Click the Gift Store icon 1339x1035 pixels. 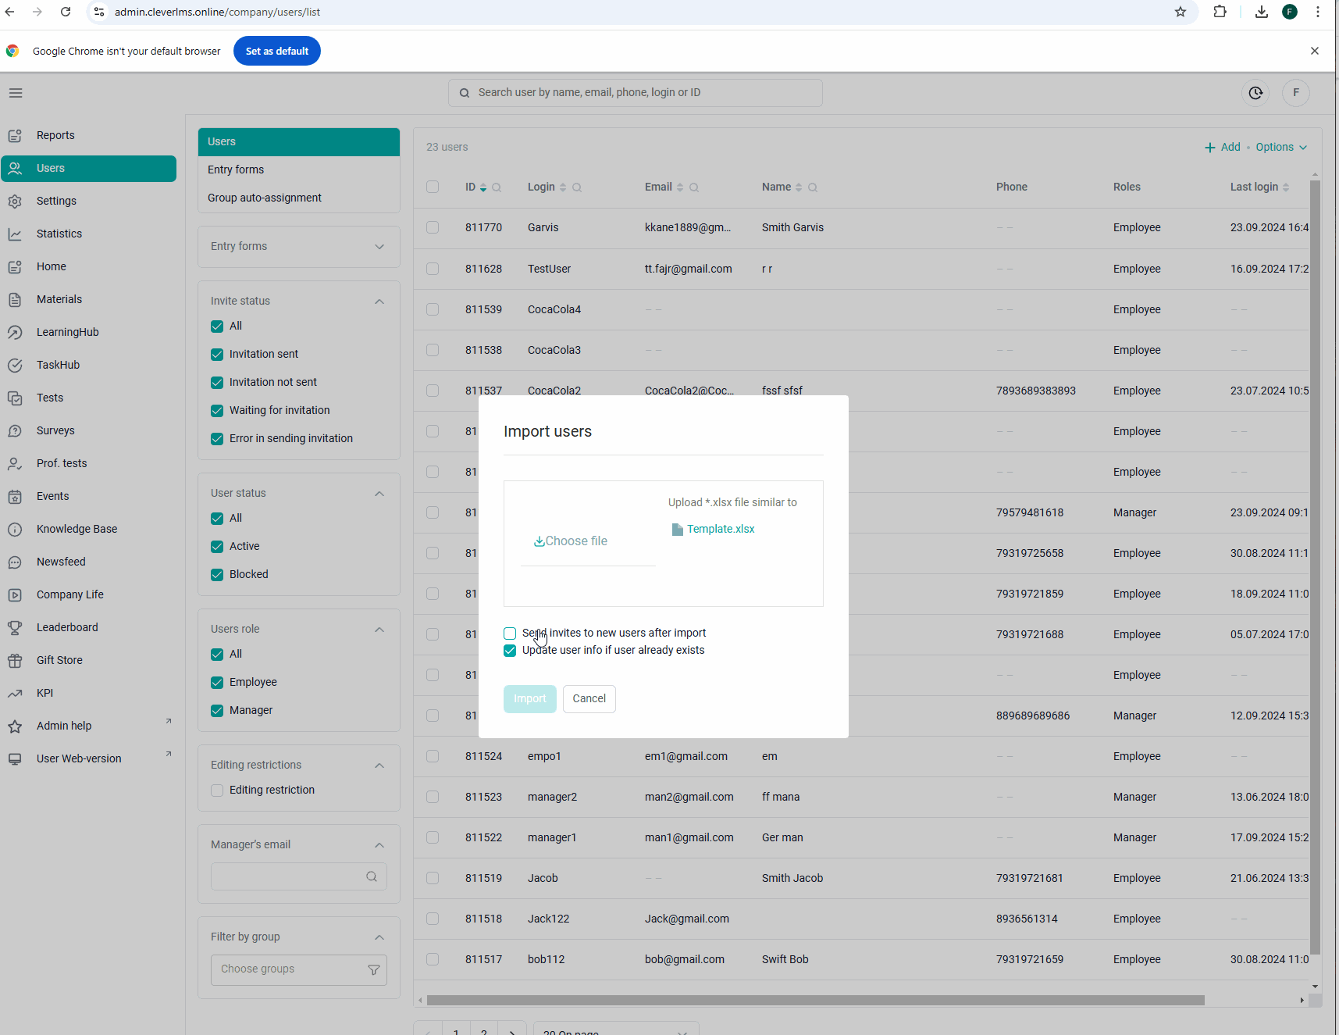pyautogui.click(x=15, y=660)
